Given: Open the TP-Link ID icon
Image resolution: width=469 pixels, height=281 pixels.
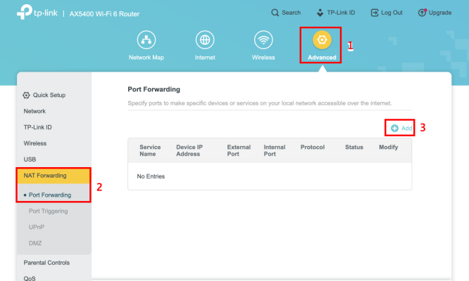Looking at the screenshot, I should (x=320, y=13).
